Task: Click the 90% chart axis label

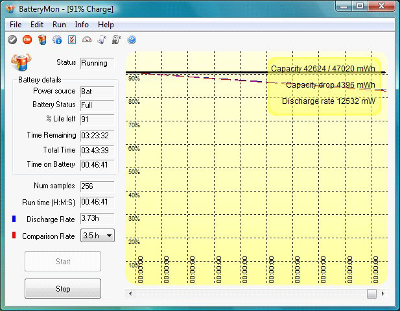Action: [134, 78]
